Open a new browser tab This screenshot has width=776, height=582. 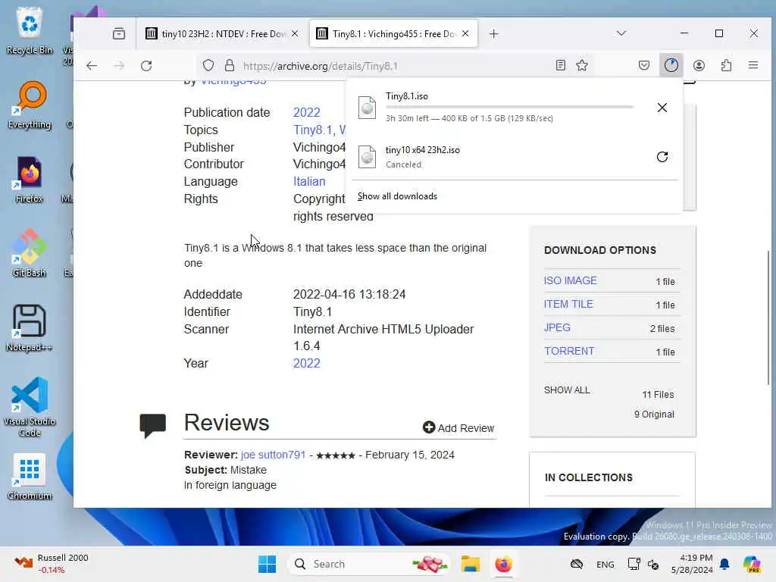pos(493,33)
